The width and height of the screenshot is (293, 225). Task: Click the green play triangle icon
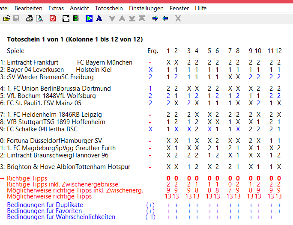point(89,18)
